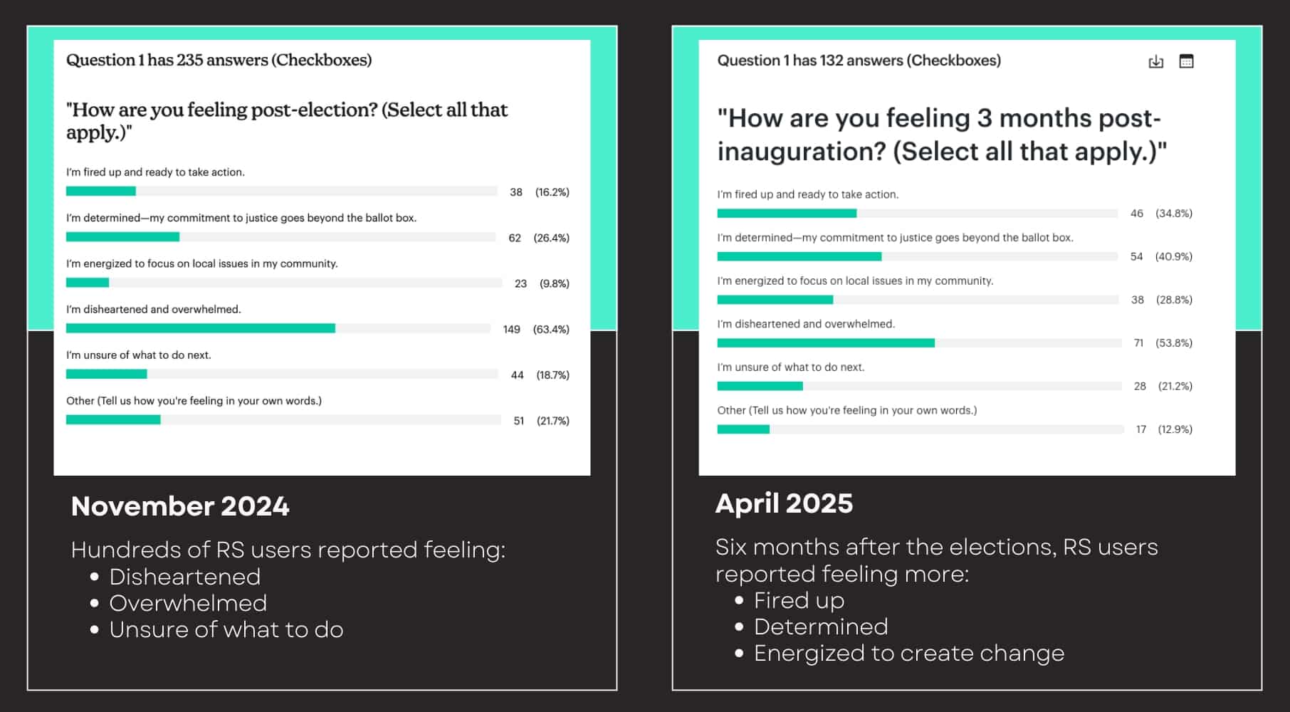The width and height of the screenshot is (1290, 712).
Task: Select the 'April 2025' title text
Action: tap(784, 503)
